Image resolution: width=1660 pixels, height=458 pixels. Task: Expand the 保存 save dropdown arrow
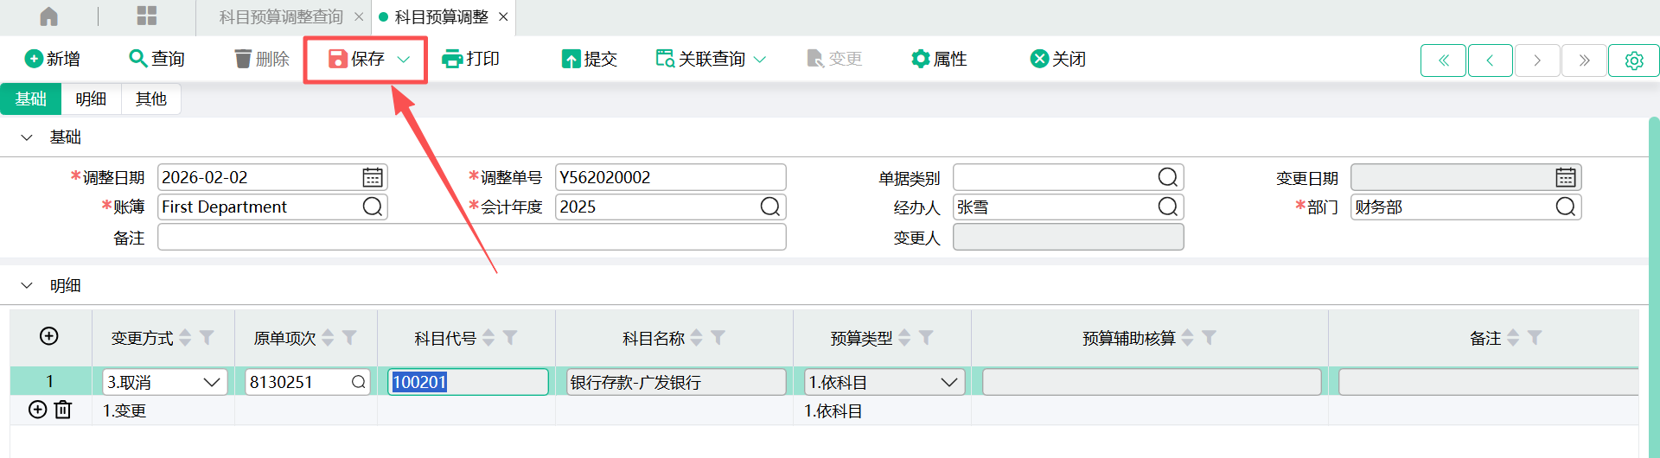click(x=404, y=59)
